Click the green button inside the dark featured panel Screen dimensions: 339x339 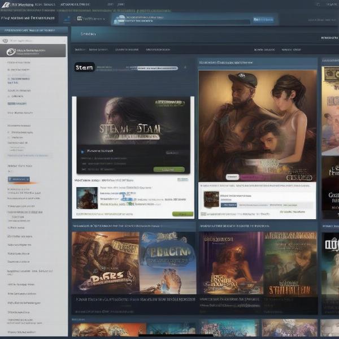click(x=169, y=169)
